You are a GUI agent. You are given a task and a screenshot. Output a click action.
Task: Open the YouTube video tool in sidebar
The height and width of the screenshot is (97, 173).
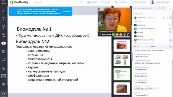click(4, 43)
